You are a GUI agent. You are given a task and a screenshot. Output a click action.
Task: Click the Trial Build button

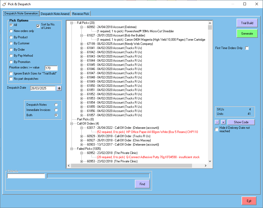(x=247, y=23)
